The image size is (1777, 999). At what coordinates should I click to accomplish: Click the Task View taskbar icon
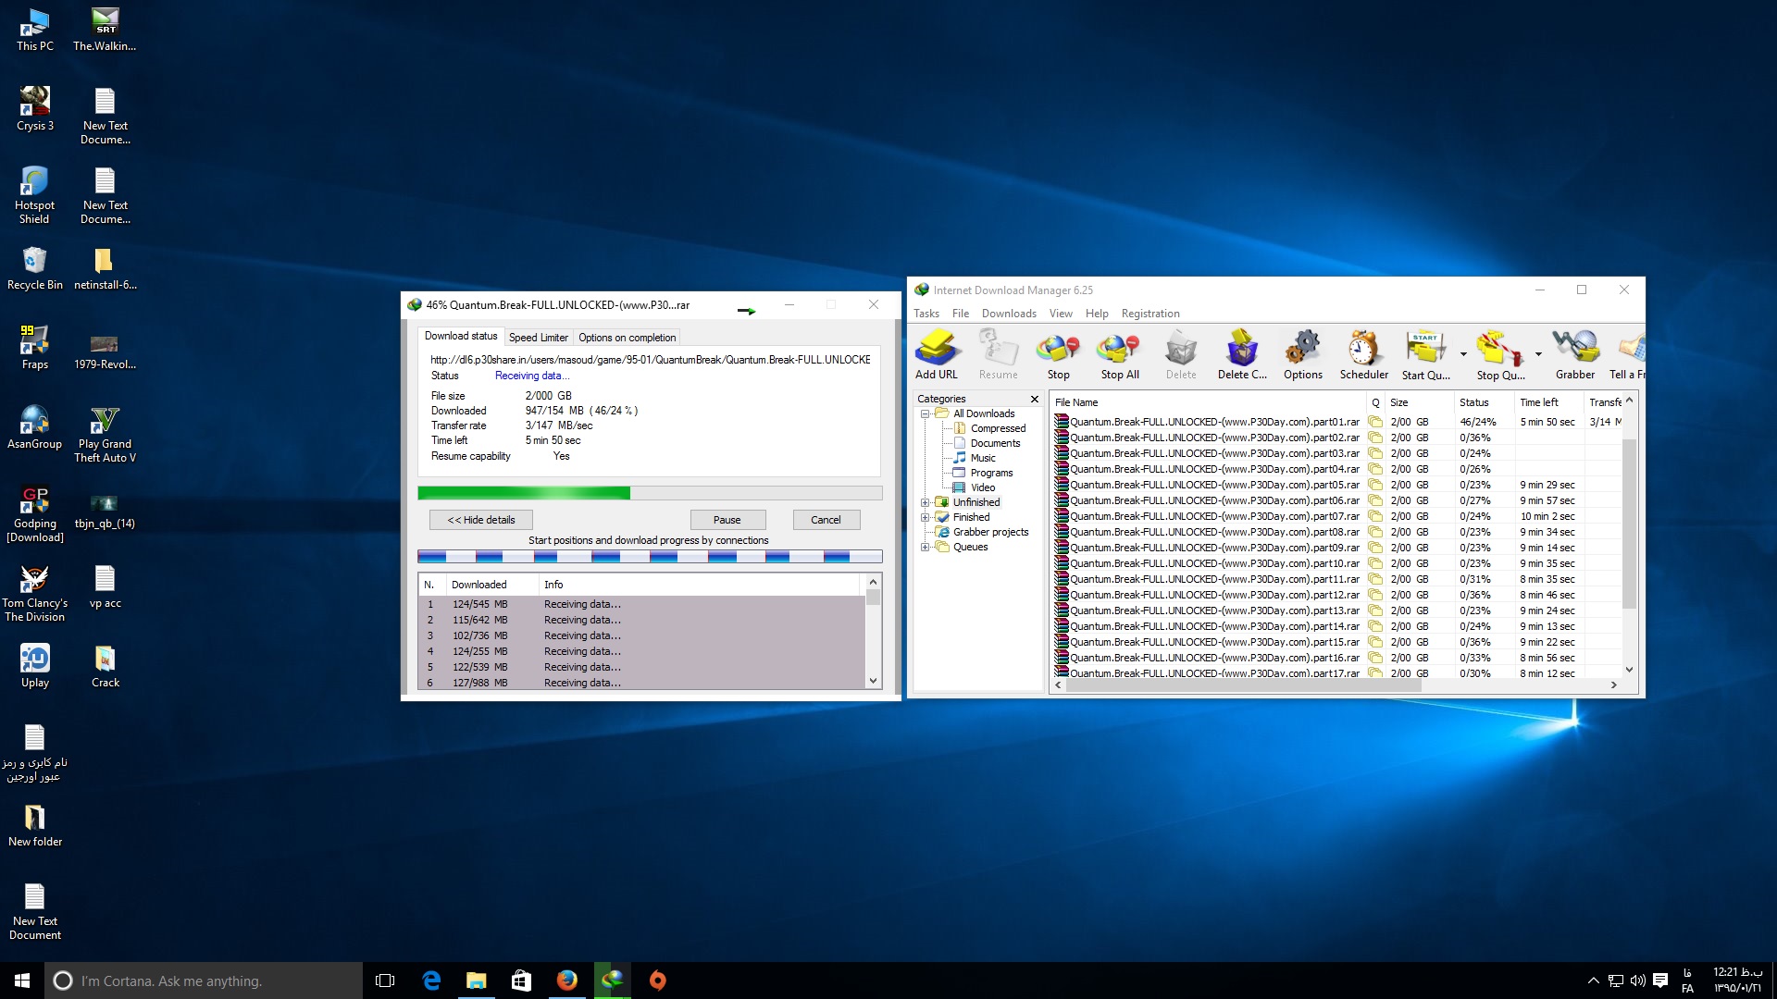385,980
